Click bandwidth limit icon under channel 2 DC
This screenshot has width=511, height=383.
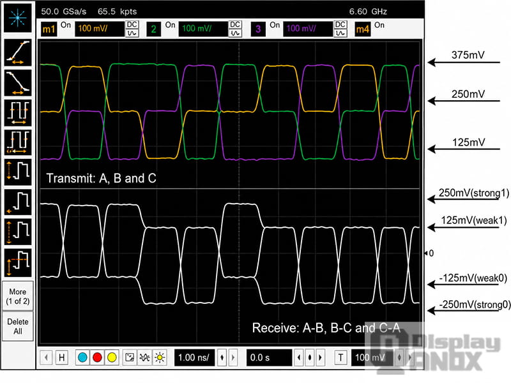coord(235,33)
